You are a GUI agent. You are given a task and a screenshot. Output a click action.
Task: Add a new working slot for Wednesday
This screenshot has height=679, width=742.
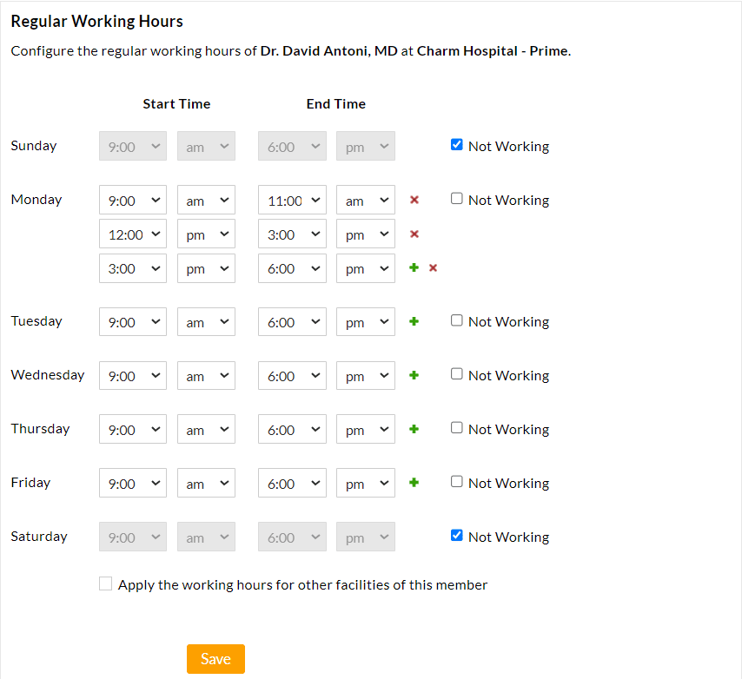click(414, 375)
